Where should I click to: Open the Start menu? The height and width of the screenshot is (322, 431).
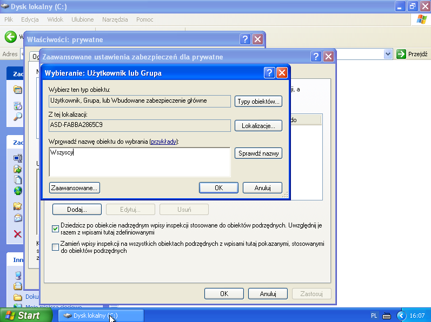[23, 316]
